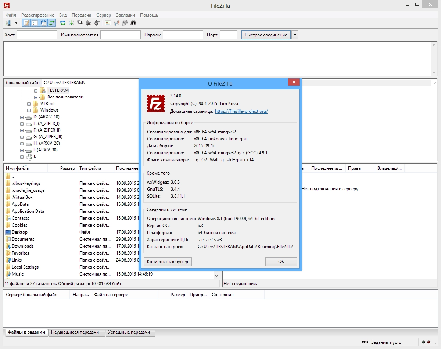Viewport: 441px width, 349px height.
Task: Select the Music folder icon
Action: click(x=8, y=274)
